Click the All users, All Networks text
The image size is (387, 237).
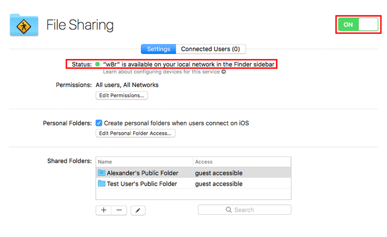127,85
